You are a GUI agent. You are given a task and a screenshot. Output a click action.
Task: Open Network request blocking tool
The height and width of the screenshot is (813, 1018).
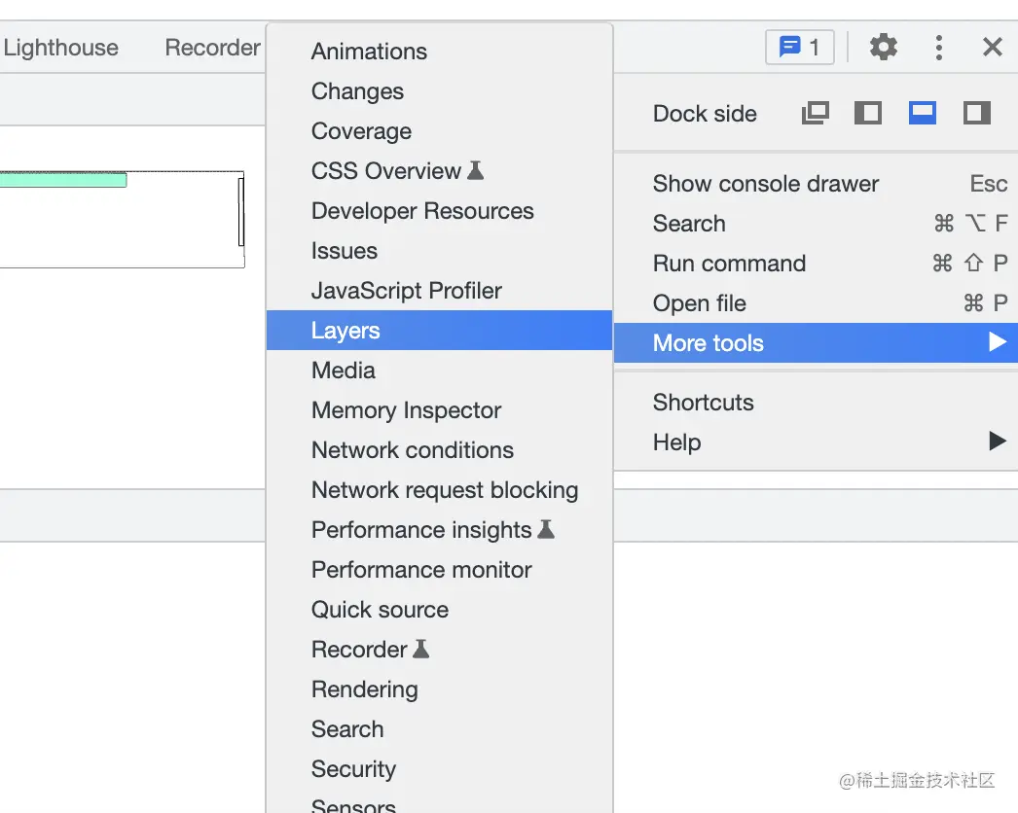click(445, 490)
